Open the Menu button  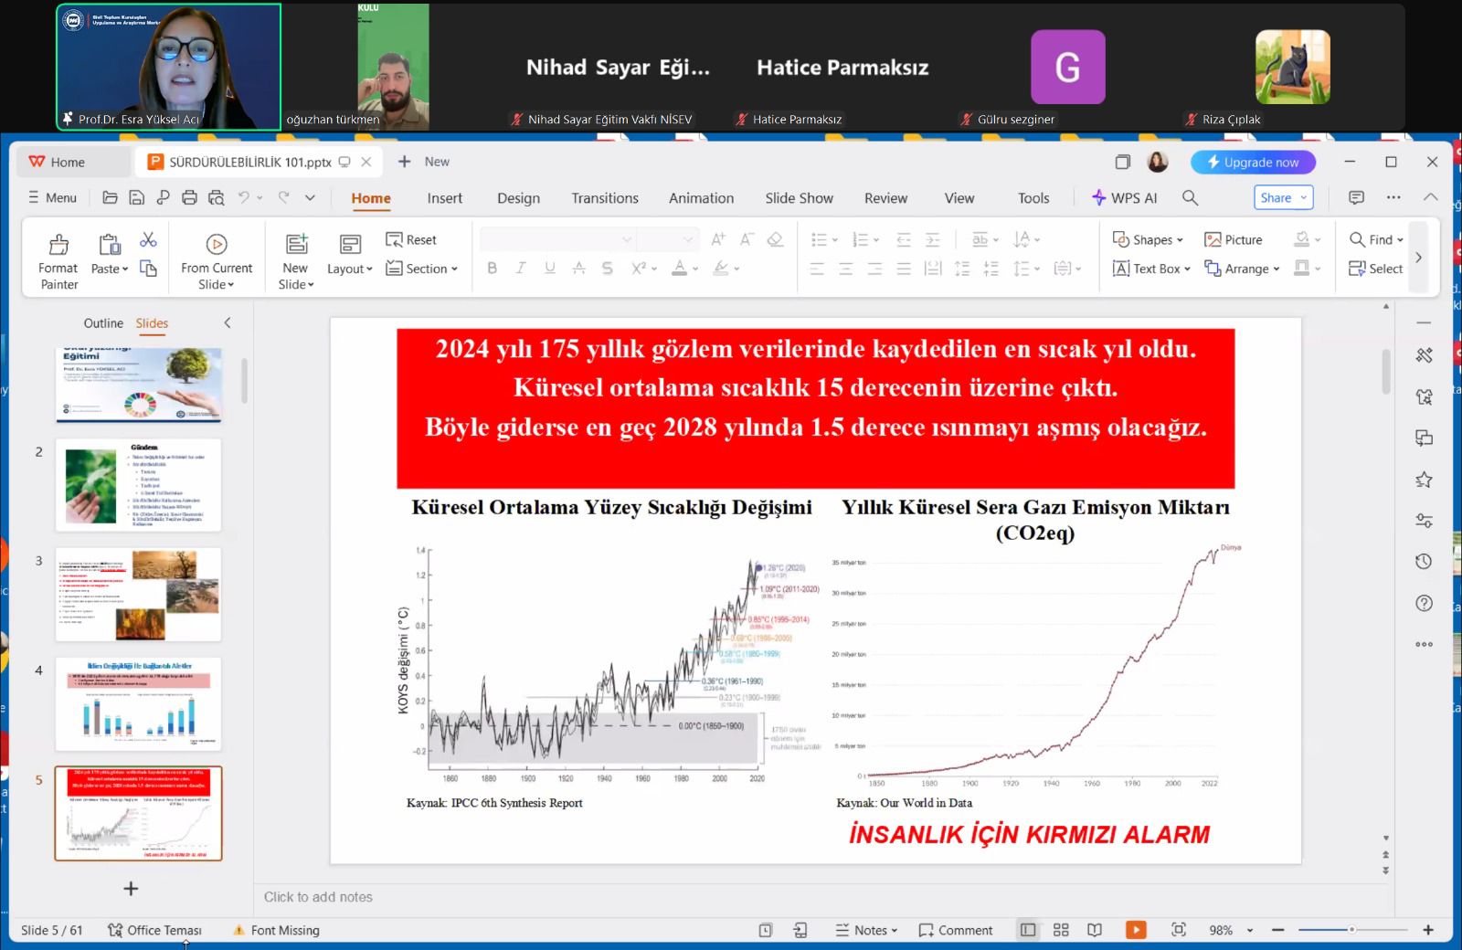pos(52,197)
